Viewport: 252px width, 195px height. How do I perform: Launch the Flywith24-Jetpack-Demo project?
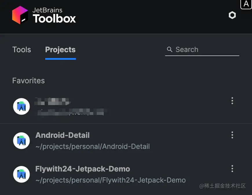tap(83, 169)
